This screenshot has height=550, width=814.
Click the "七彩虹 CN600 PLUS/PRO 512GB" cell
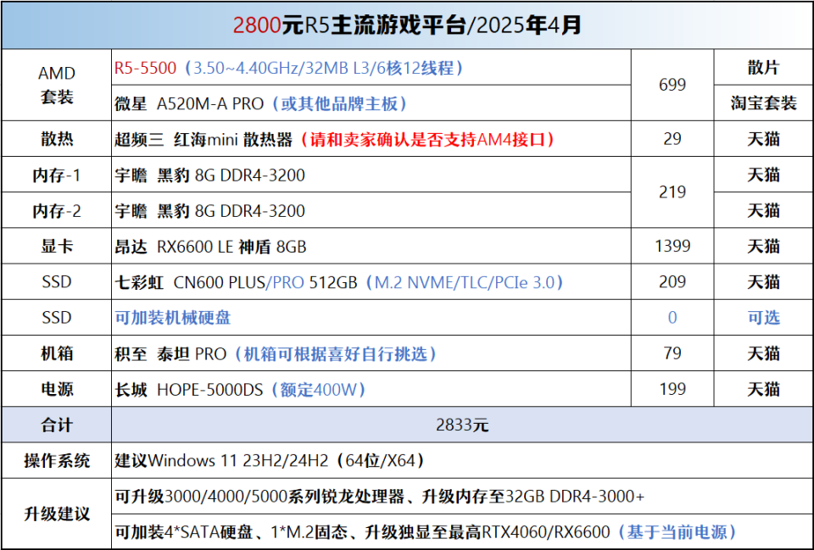371,281
